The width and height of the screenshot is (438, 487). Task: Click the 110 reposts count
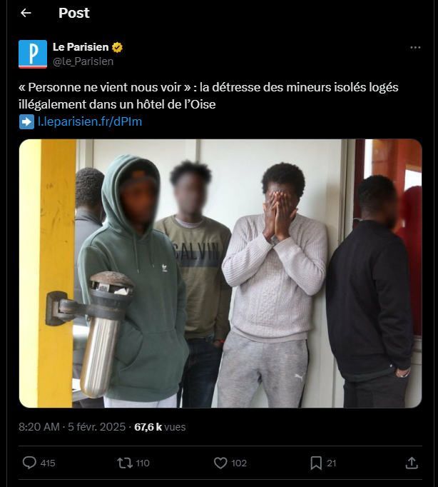click(143, 463)
